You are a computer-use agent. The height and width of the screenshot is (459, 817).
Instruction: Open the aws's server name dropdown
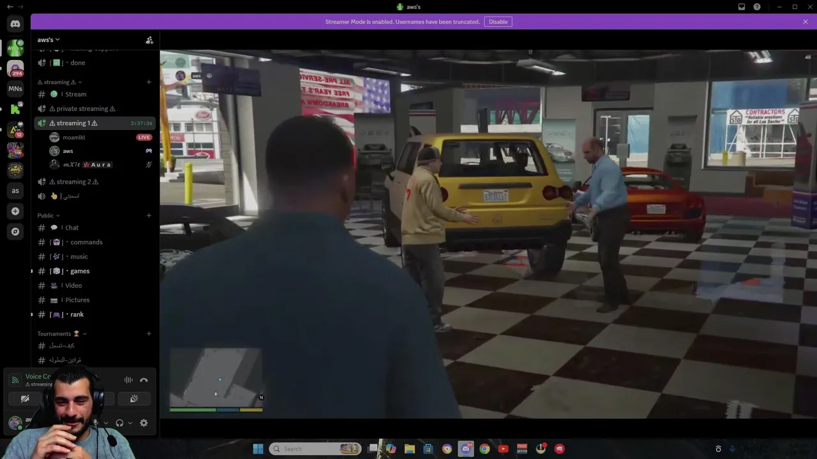click(x=49, y=40)
